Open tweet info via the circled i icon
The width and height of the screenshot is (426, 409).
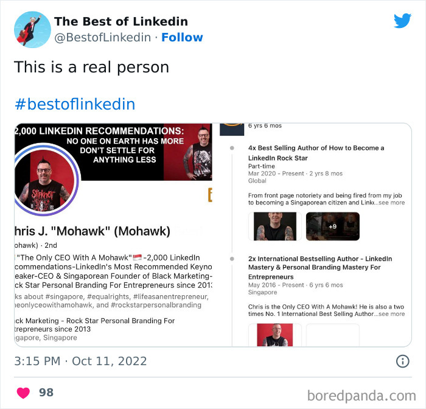tap(402, 362)
